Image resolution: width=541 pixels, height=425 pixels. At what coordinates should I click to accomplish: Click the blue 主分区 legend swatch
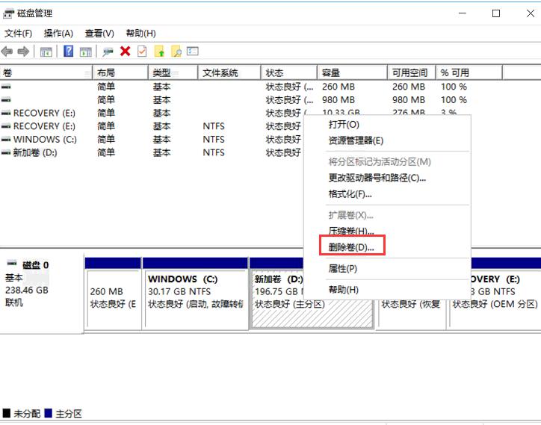tap(48, 413)
